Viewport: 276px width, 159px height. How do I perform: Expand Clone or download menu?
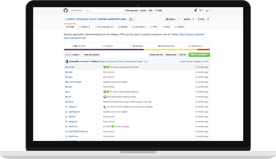point(199,55)
